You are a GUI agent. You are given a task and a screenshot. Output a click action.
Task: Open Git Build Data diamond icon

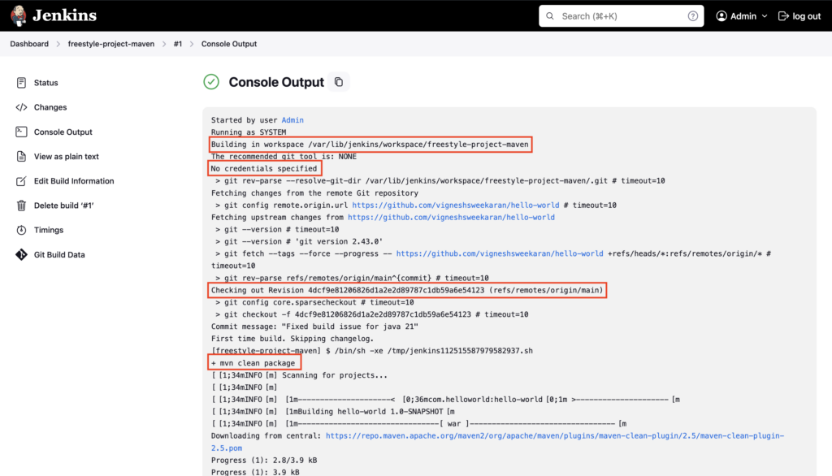click(21, 255)
